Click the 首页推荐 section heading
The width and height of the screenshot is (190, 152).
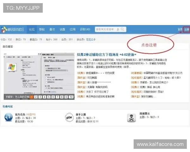pos(8,47)
